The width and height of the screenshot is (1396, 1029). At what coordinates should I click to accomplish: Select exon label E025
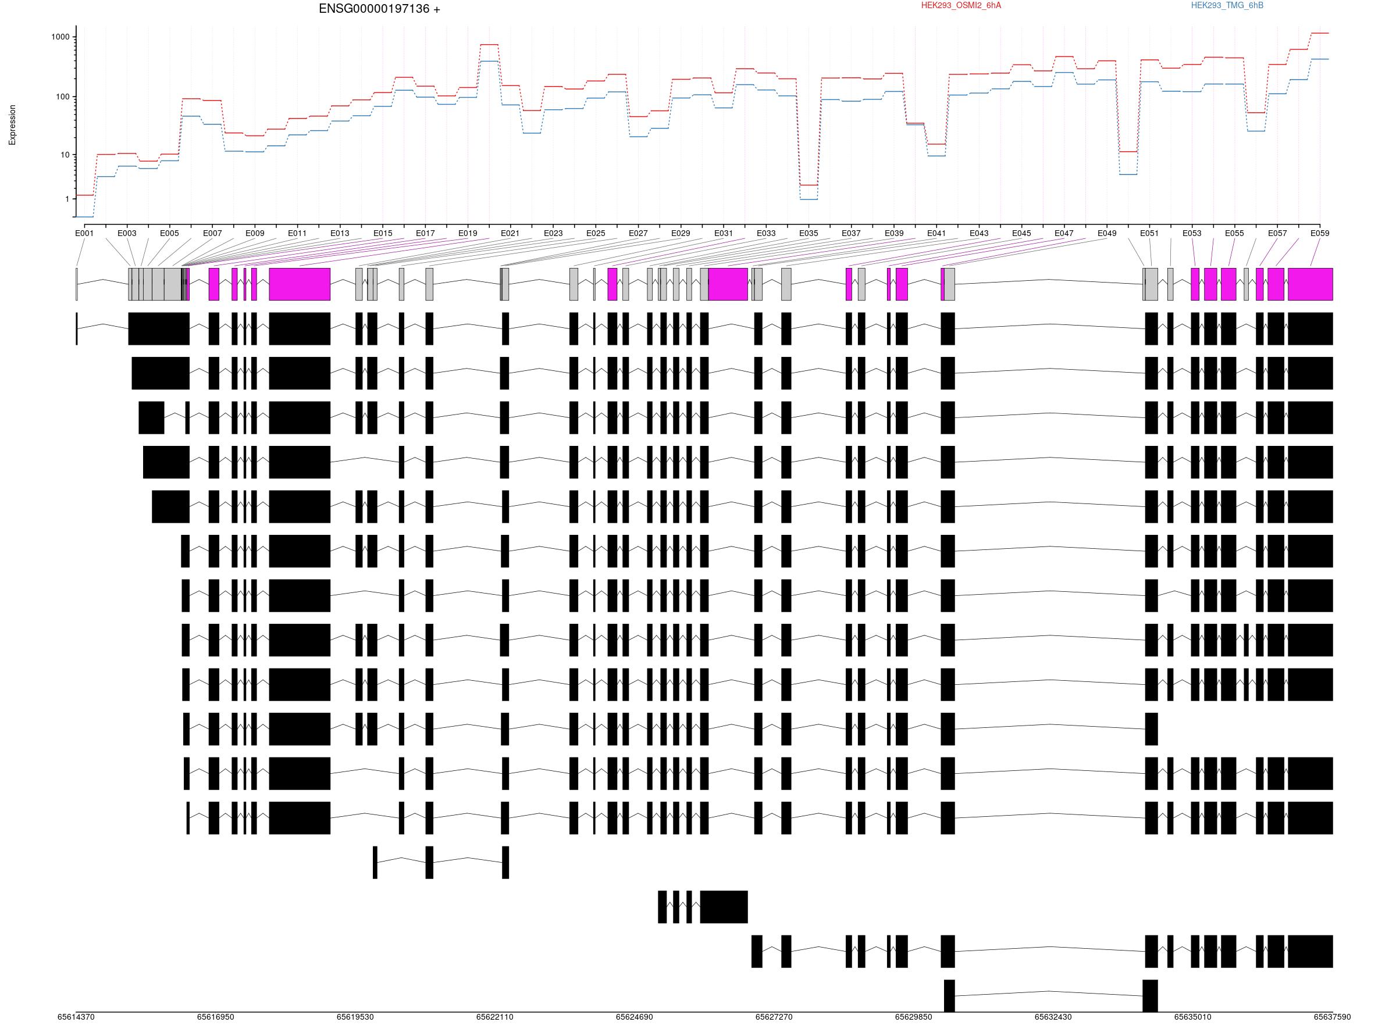point(596,234)
